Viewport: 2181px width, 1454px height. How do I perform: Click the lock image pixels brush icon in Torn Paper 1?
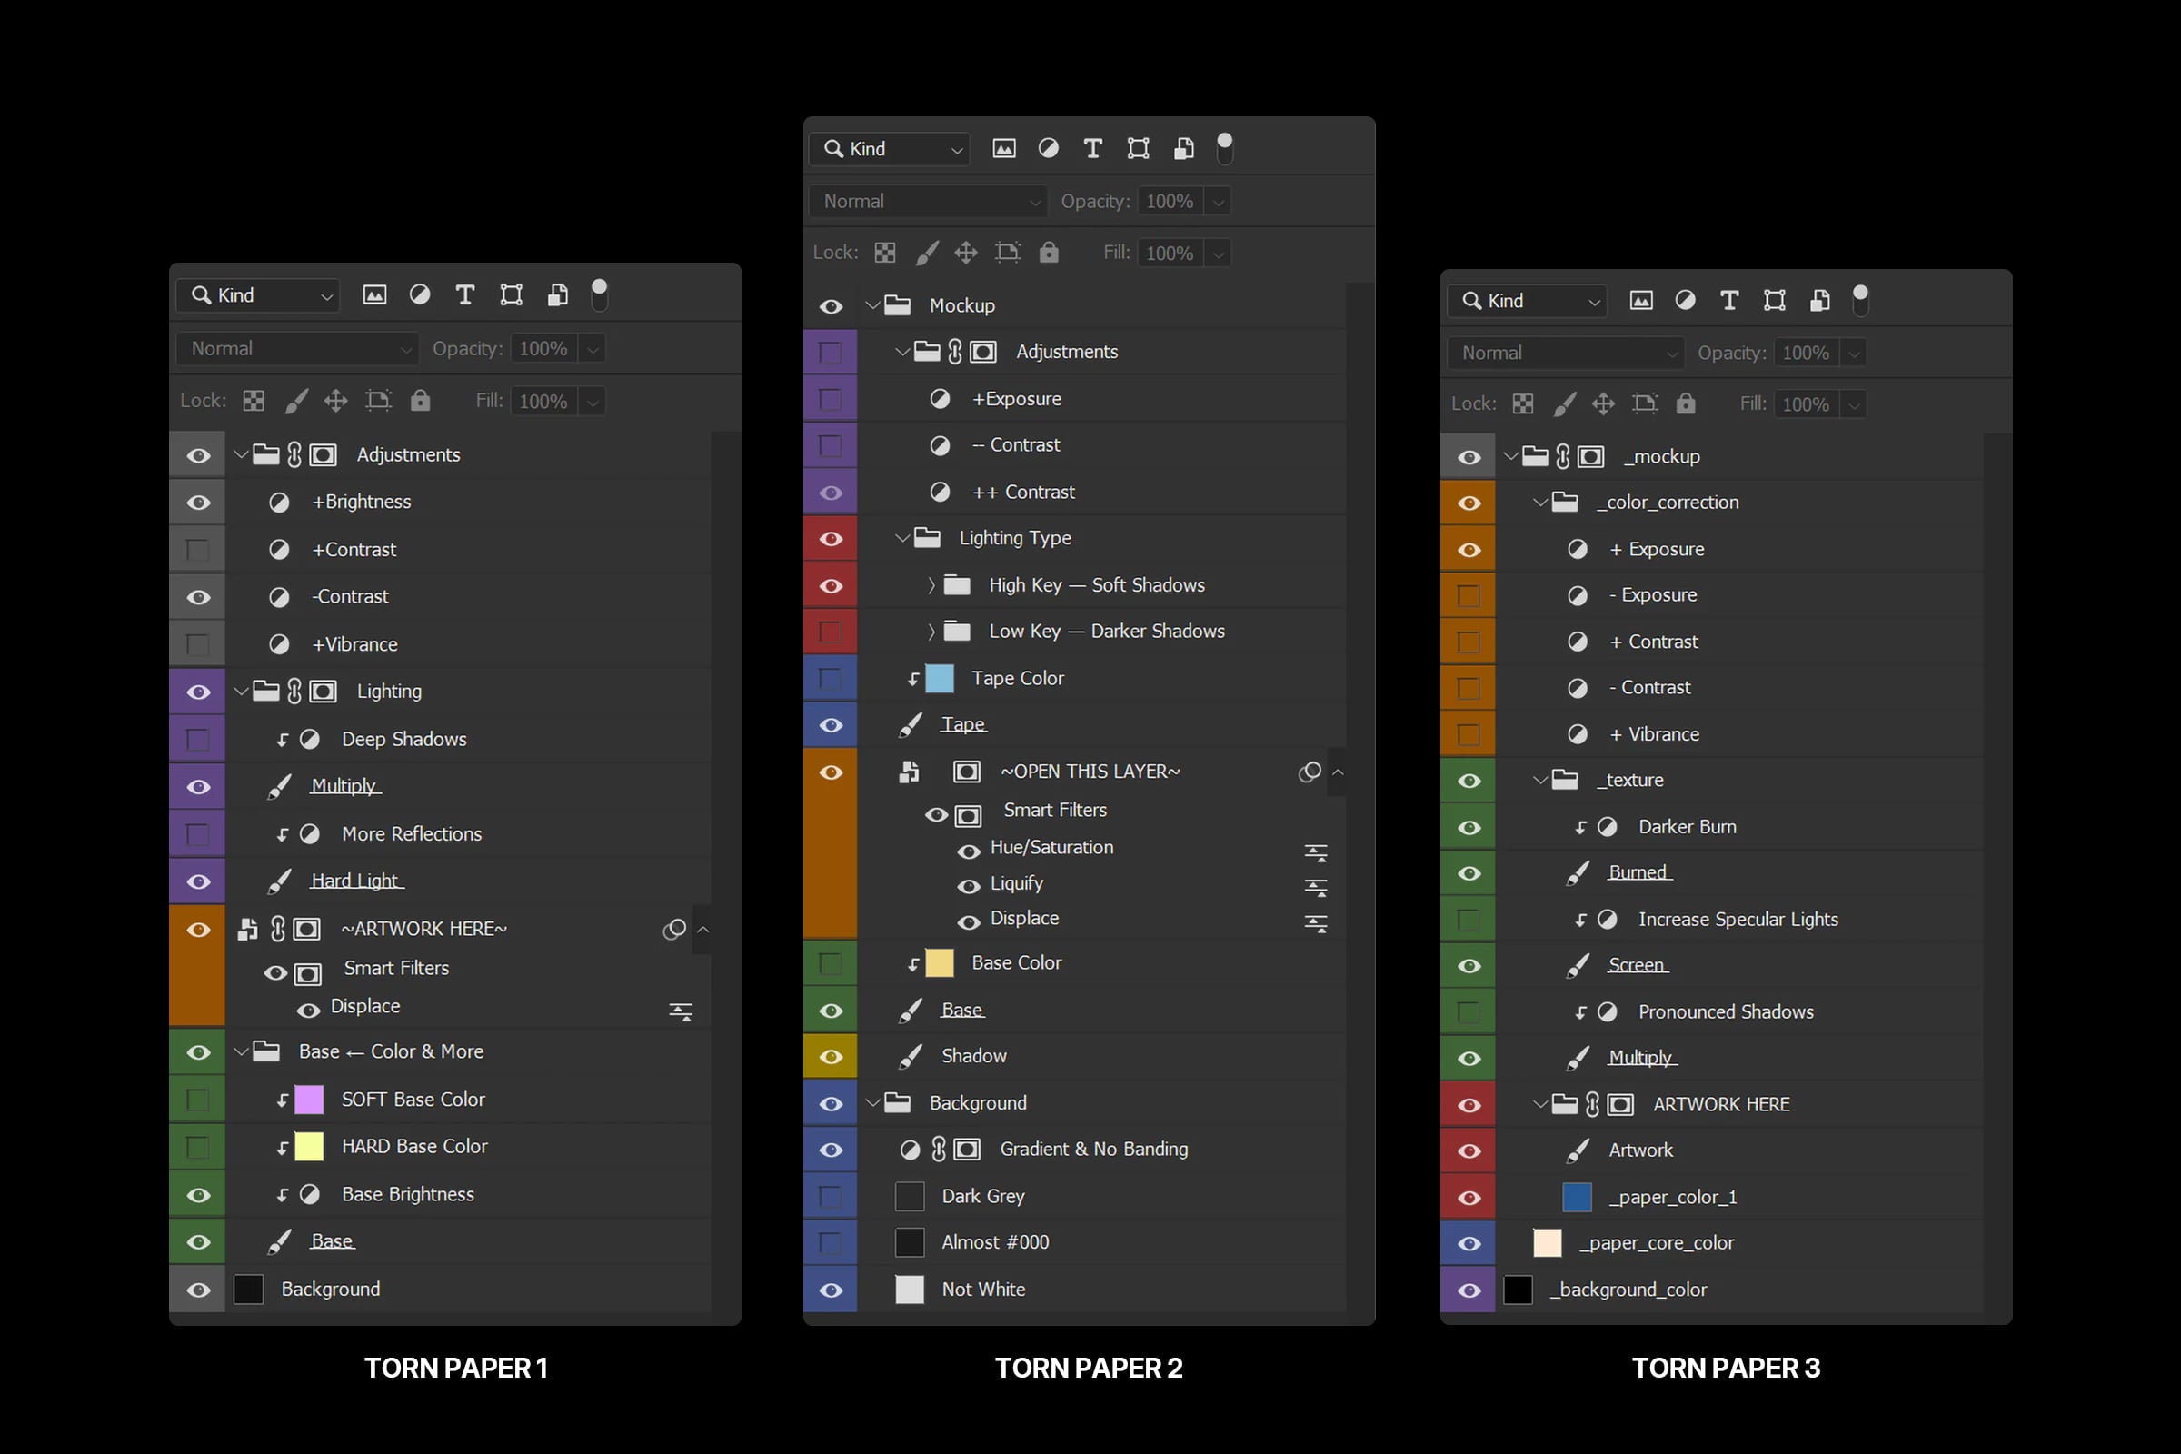pyautogui.click(x=296, y=401)
